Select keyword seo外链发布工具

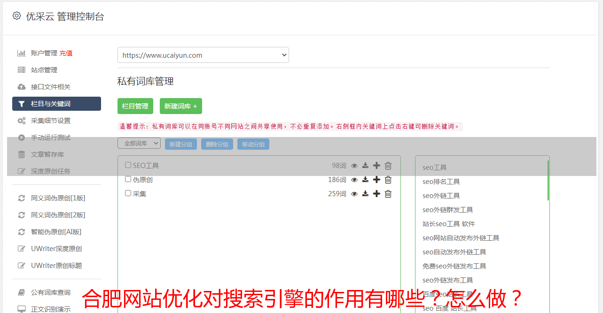[x=447, y=280]
